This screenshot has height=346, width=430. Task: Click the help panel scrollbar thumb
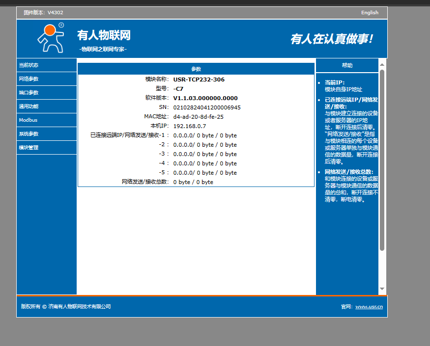[382, 160]
